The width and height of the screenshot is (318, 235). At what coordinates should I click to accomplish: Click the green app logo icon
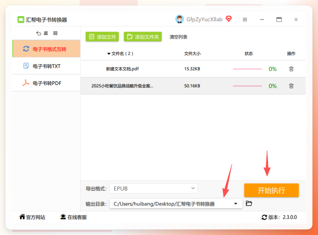(x=21, y=20)
